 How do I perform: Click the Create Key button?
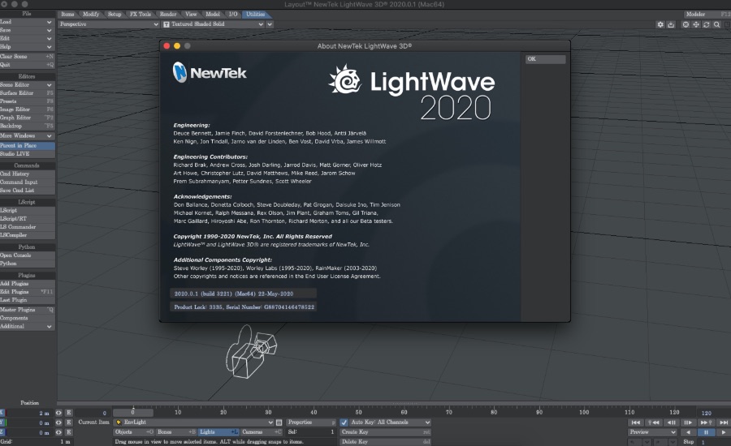(386, 432)
